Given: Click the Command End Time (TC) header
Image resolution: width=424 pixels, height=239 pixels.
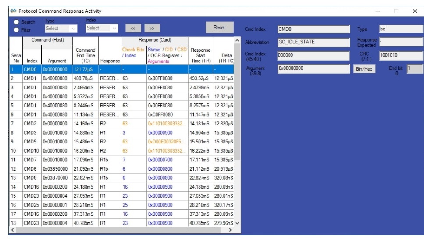Looking at the screenshot, I should [x=86, y=51].
